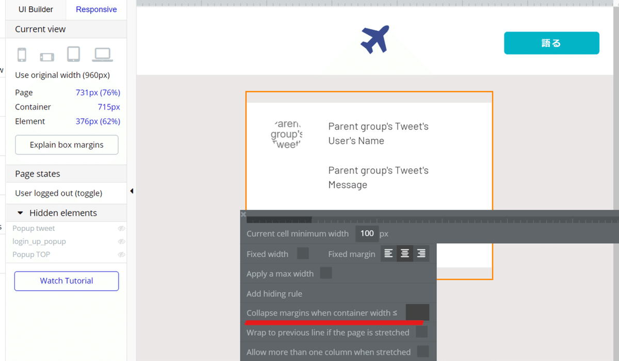The width and height of the screenshot is (619, 361).
Task: Show the hidden Popup tweet element
Action: [121, 228]
